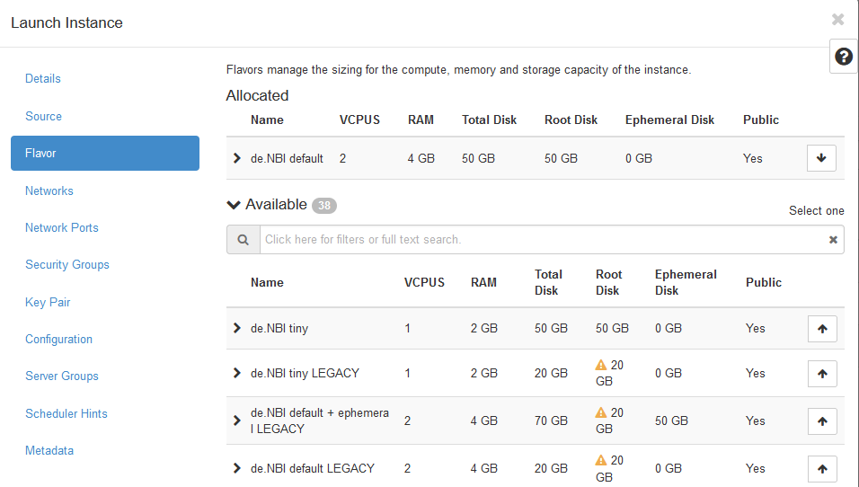859x487 pixels.
Task: Deallocate de.NBI default with down arrow
Action: [821, 158]
